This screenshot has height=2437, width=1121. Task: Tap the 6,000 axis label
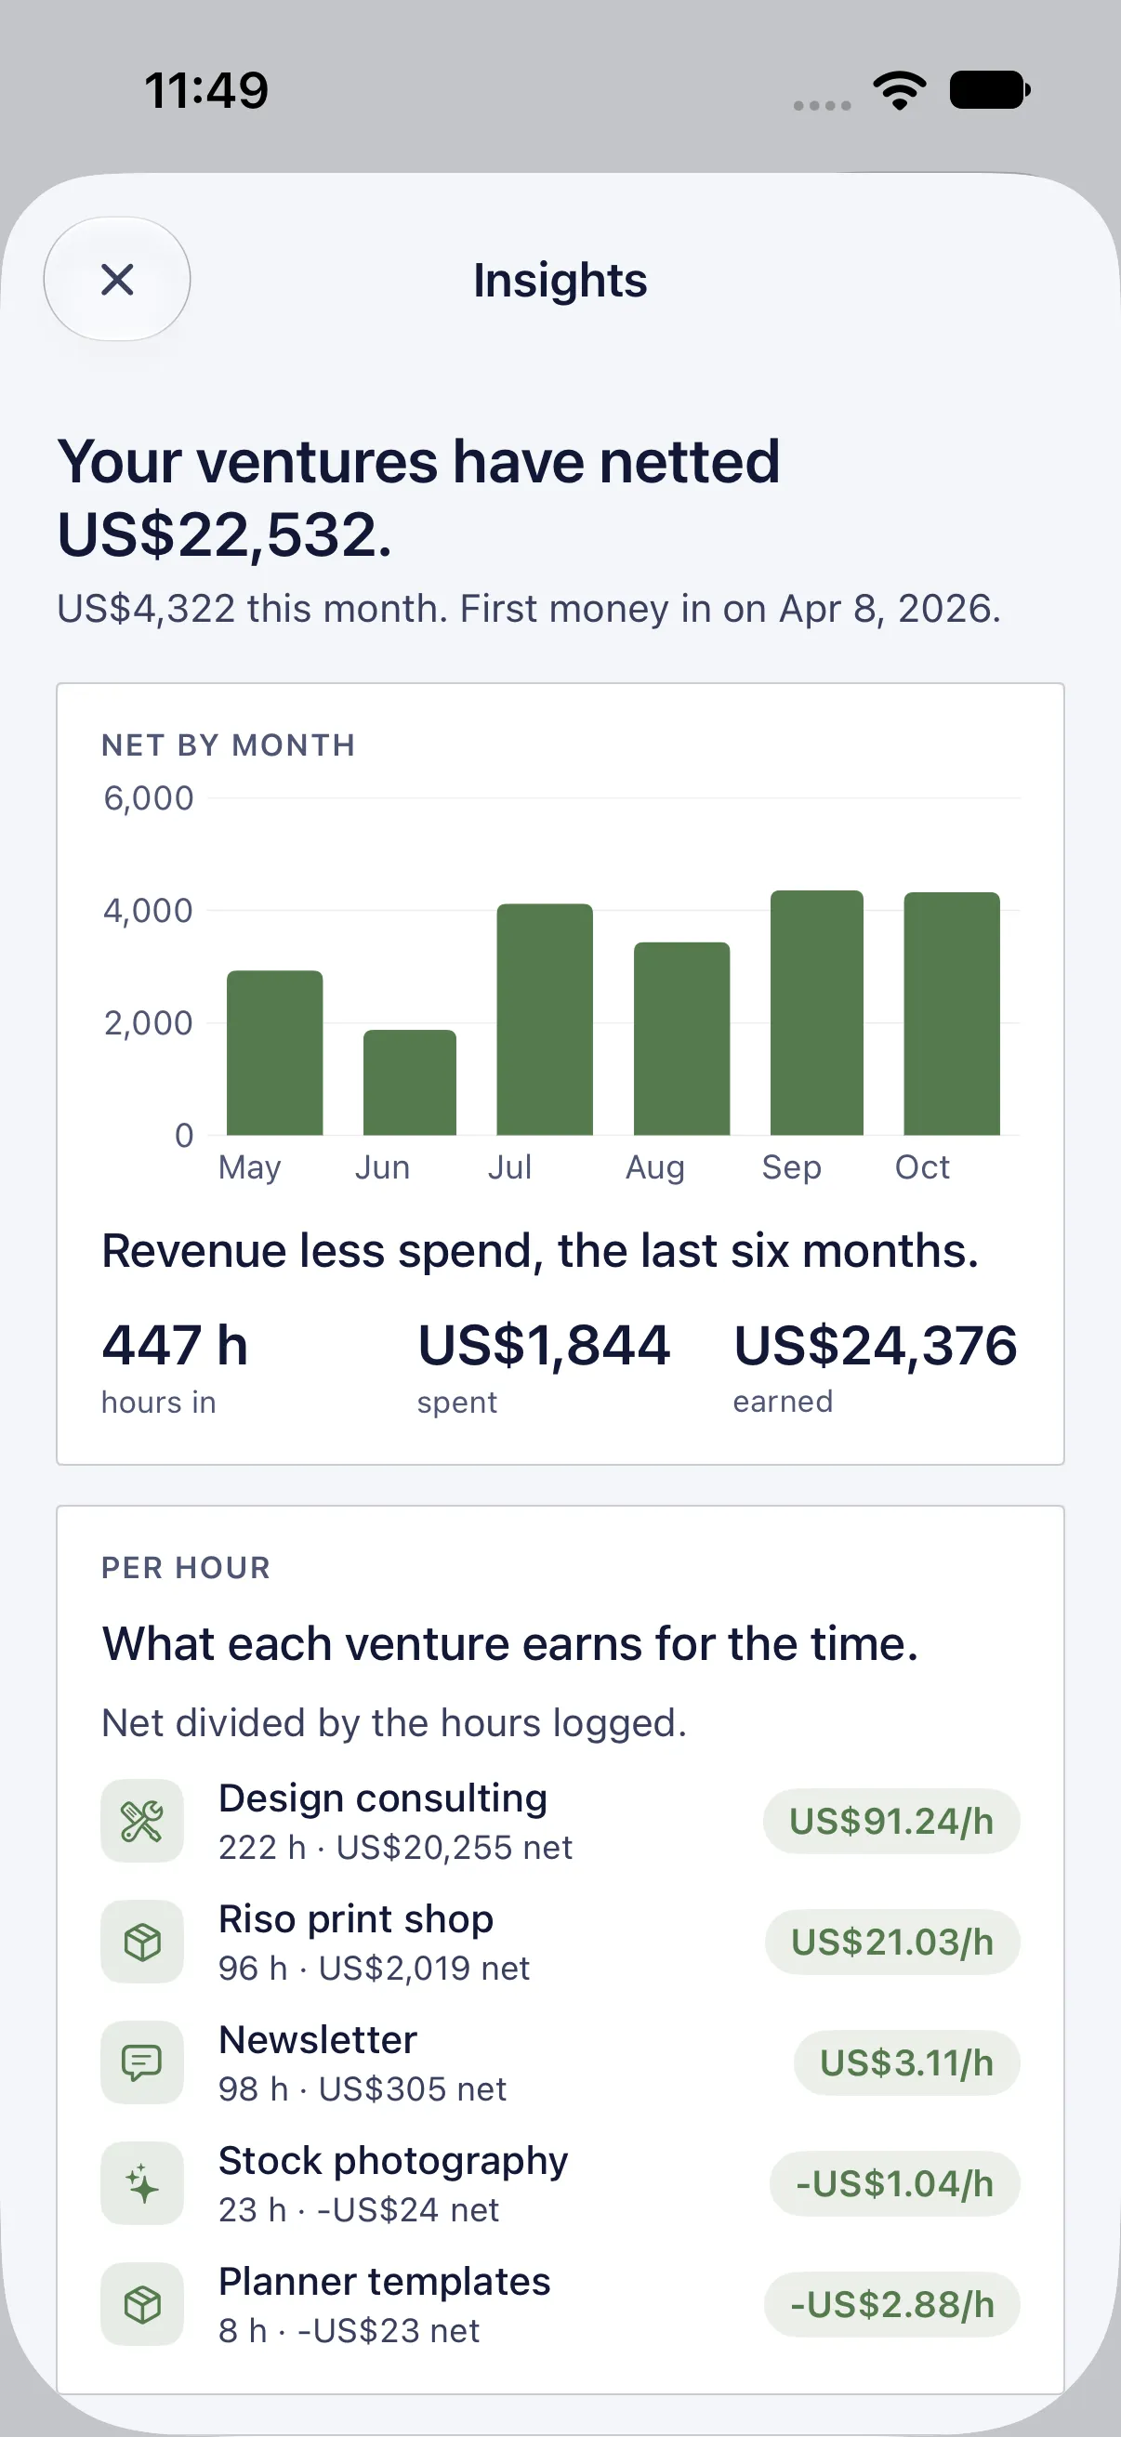pos(149,798)
